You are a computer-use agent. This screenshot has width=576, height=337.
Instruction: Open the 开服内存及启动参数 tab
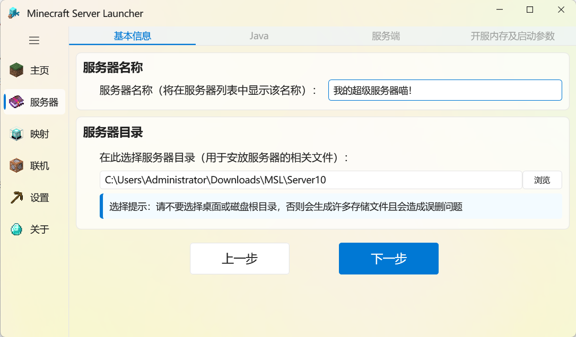pos(512,36)
